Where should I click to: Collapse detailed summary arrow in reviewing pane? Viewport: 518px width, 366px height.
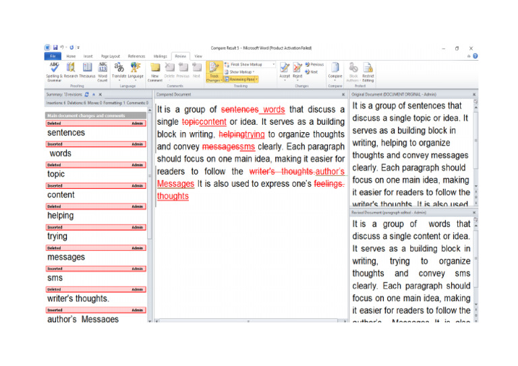(94, 94)
